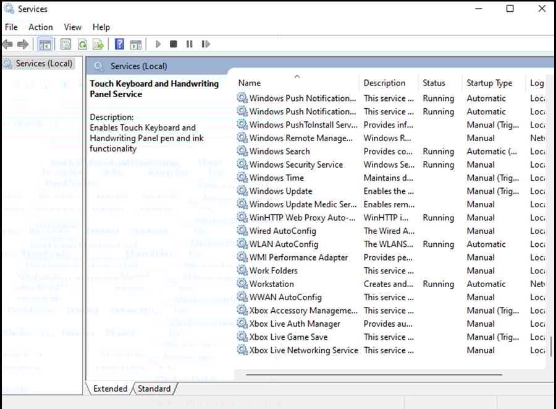Click the Export List toolbar icon

click(98, 45)
